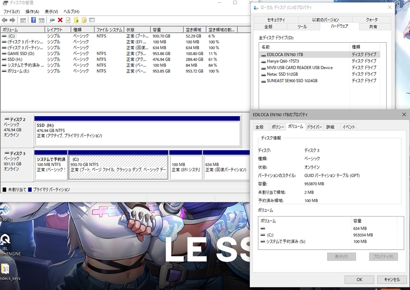Sort by the ファイル システム column header
The image size is (410, 290).
click(x=109, y=30)
